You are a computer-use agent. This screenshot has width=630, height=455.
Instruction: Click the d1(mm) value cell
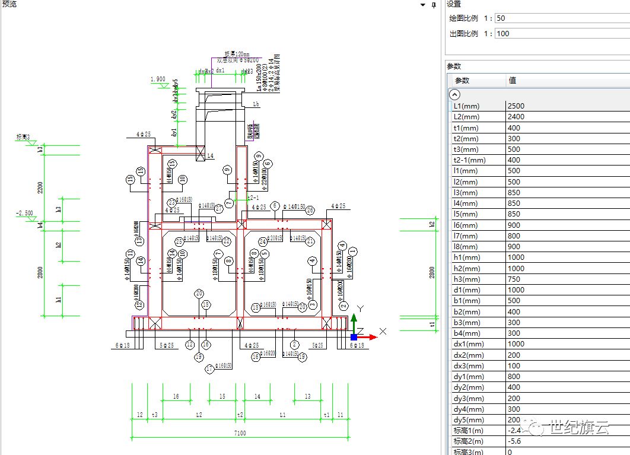click(568, 290)
